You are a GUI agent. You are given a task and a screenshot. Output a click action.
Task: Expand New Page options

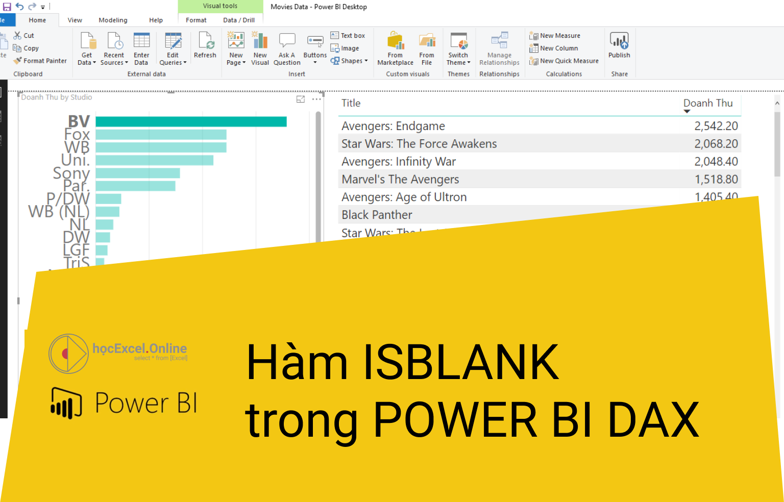(236, 49)
